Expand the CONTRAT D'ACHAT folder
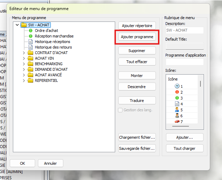Image resolution: width=222 pixels, height=180 pixels. click(24, 53)
